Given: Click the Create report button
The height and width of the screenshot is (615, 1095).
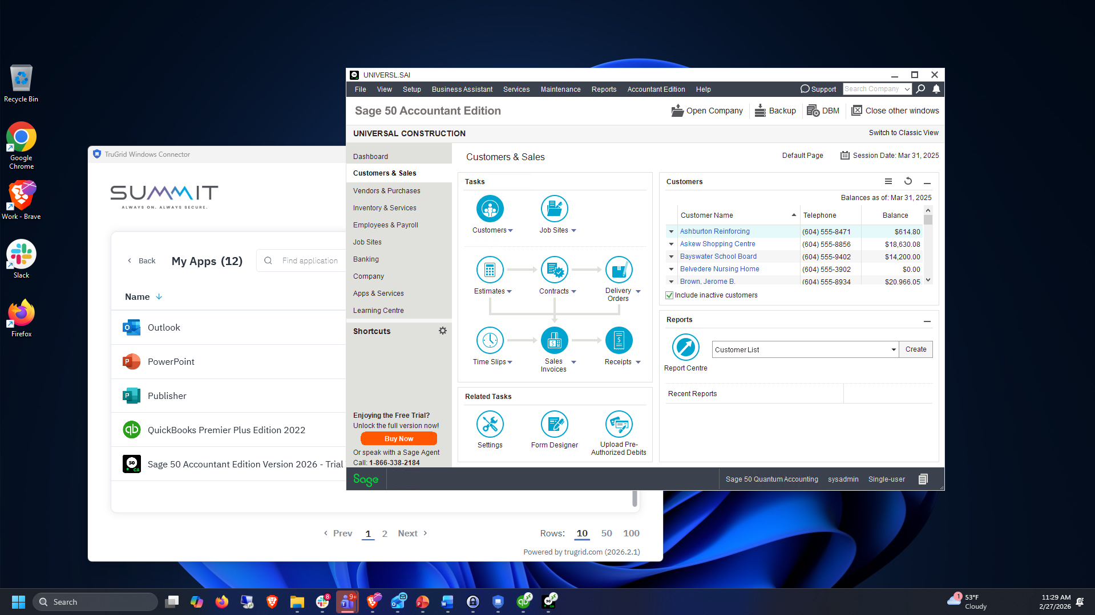Looking at the screenshot, I should point(915,349).
